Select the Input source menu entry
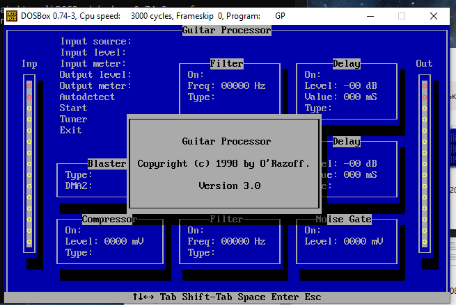Screen dimensions: 456x305 [95, 42]
